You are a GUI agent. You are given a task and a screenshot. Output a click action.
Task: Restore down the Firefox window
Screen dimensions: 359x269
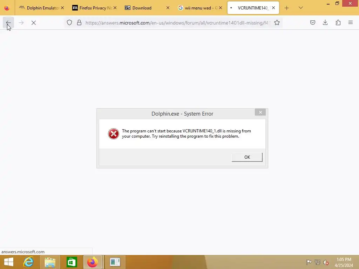coord(337,4)
